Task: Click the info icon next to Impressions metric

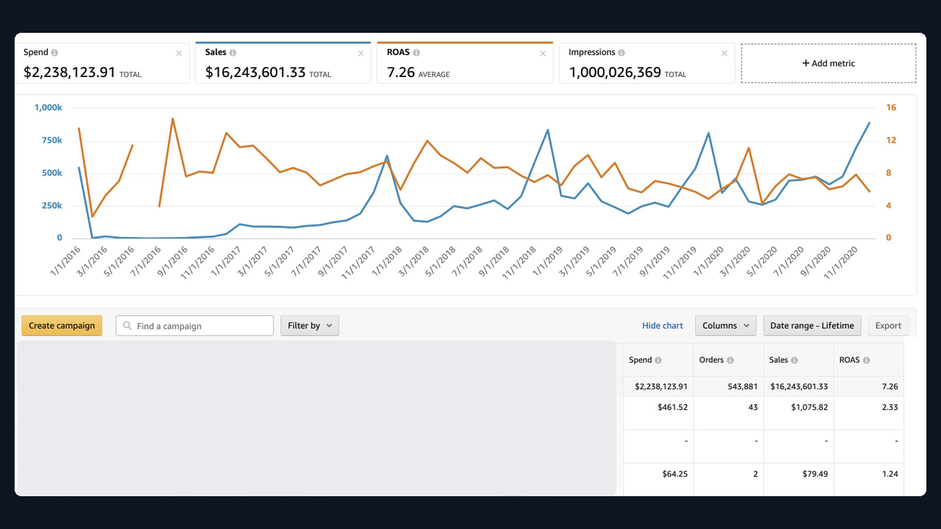Action: [x=622, y=52]
